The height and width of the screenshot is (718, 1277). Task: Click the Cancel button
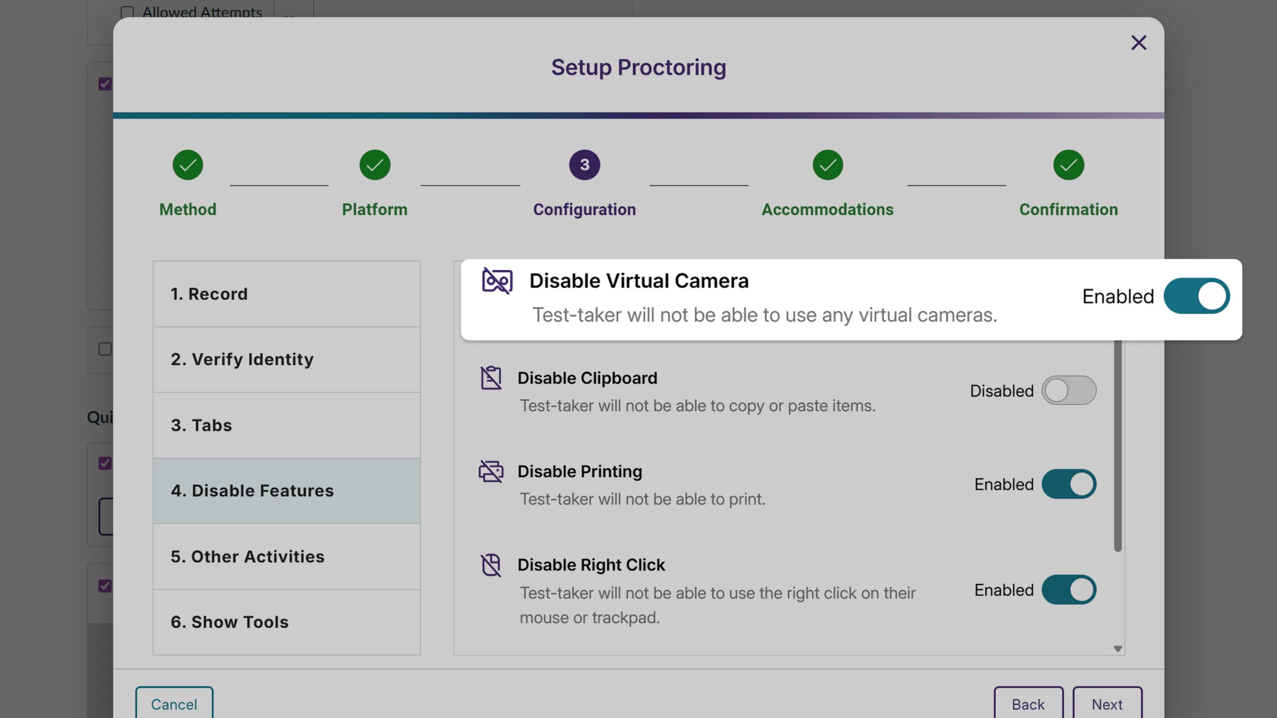174,704
